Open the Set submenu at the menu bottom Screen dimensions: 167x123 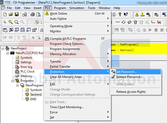[77, 117]
